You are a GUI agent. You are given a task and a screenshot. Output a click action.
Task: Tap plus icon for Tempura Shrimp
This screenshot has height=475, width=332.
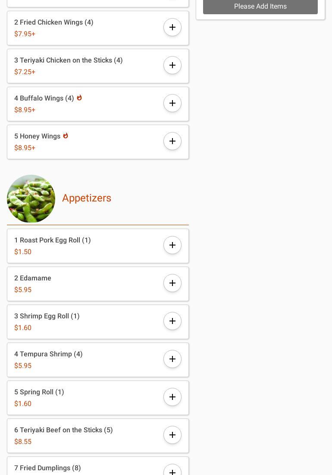(x=172, y=359)
